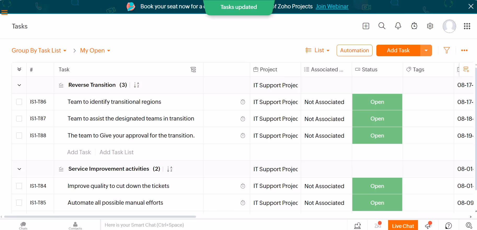Open the timer clock icon in header
The width and height of the screenshot is (477, 230).
(414, 26)
